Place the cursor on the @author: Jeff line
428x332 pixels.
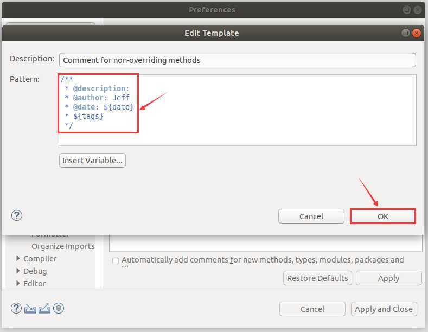97,98
